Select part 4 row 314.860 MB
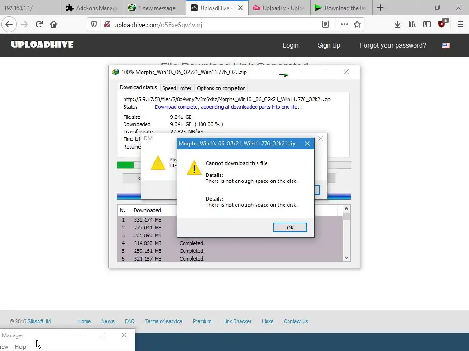 coord(230,243)
